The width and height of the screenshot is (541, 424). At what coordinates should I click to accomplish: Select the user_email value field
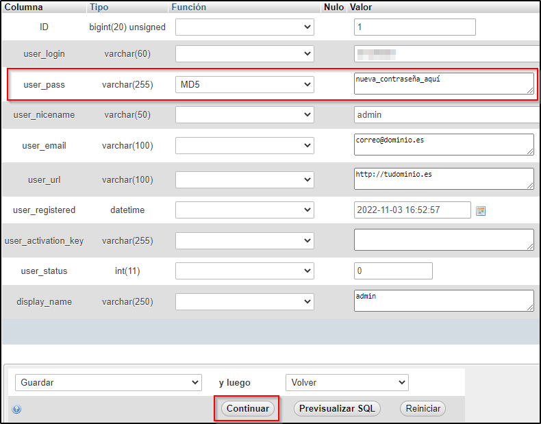click(x=443, y=145)
